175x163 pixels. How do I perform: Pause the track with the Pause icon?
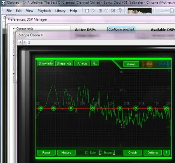tap(100, 11)
